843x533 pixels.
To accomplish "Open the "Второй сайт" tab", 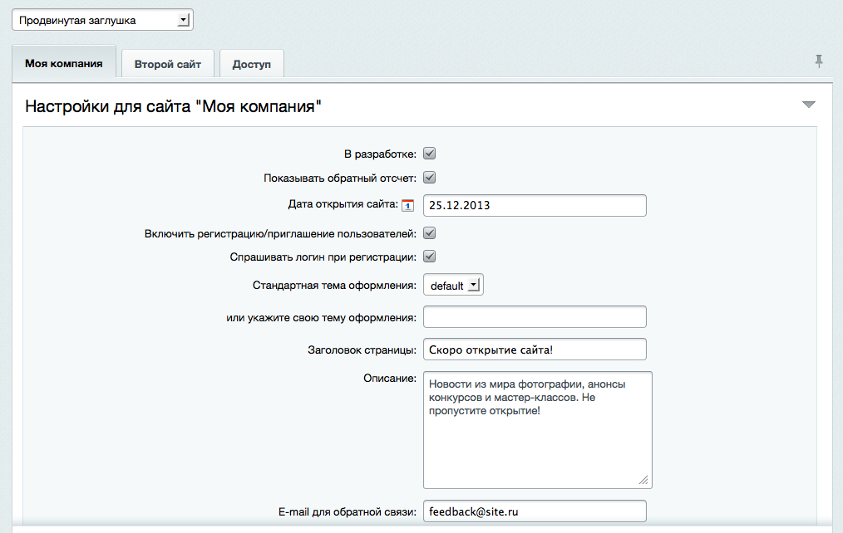I will pyautogui.click(x=168, y=64).
